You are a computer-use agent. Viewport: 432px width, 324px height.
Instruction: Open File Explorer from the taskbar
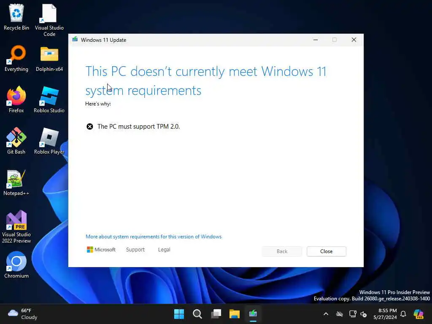click(235, 314)
